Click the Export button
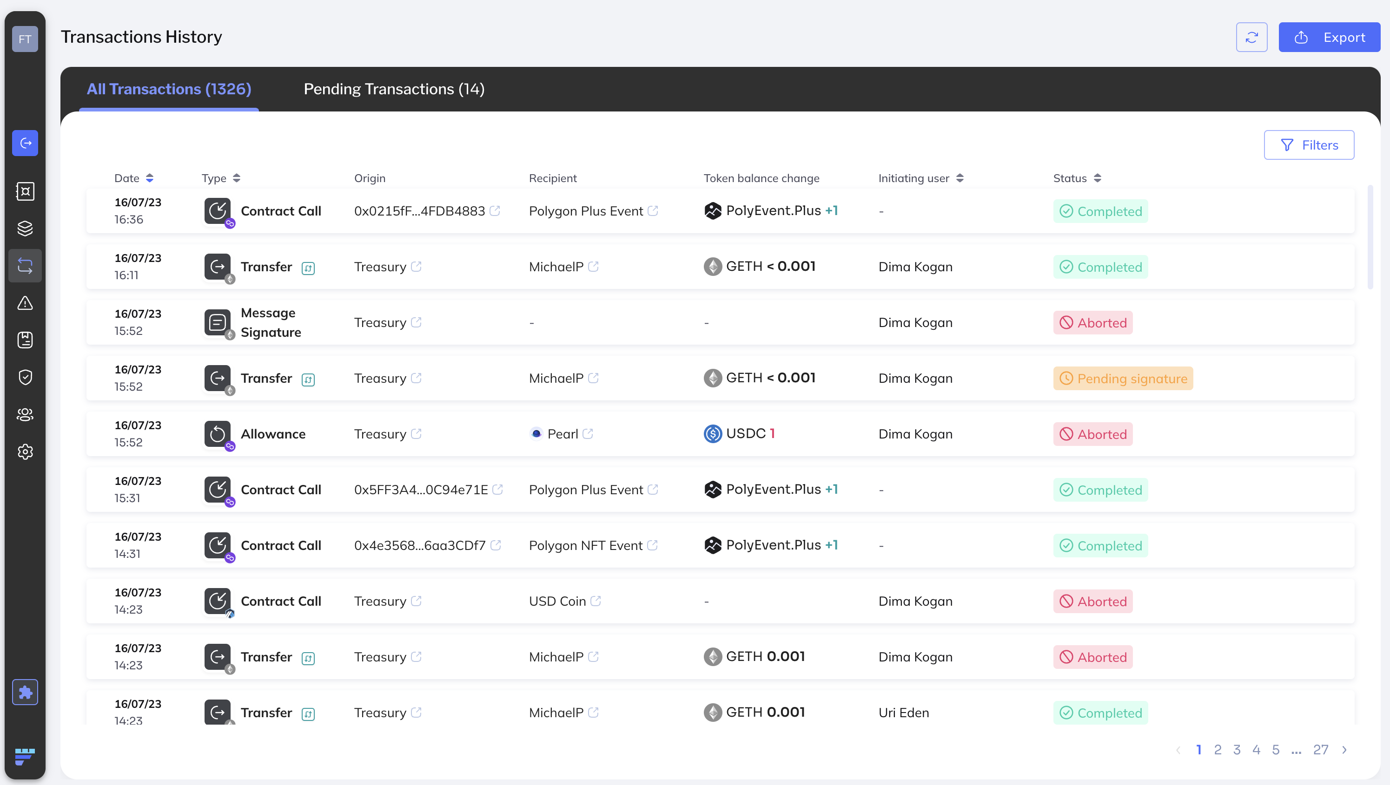1390x785 pixels. pyautogui.click(x=1329, y=37)
